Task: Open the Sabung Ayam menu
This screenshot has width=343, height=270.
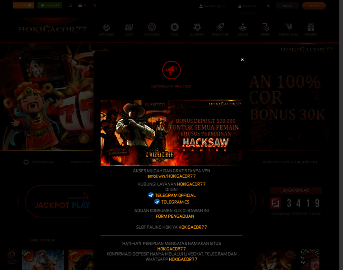Action: coord(288,29)
